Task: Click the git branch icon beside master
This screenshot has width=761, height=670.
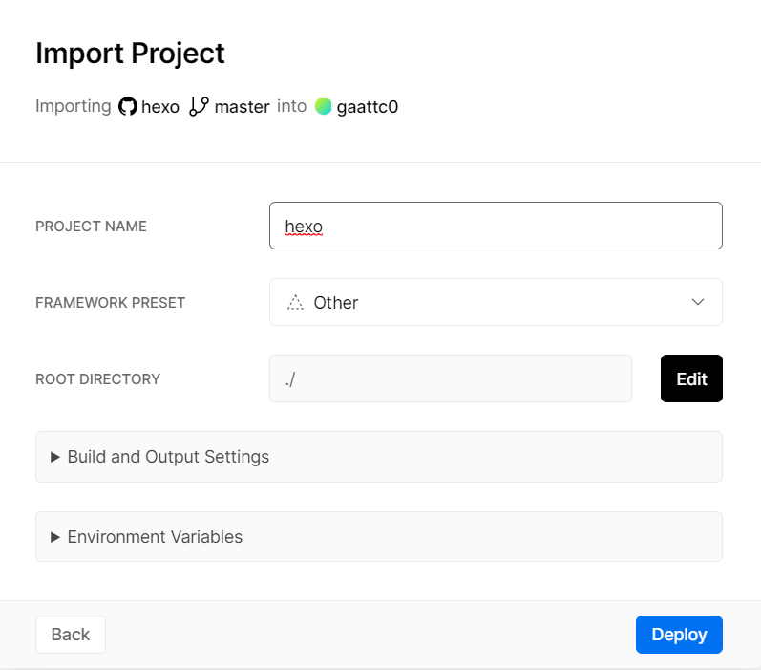Action: [x=199, y=107]
